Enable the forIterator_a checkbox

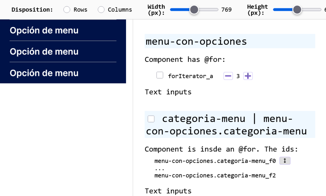[x=159, y=75]
